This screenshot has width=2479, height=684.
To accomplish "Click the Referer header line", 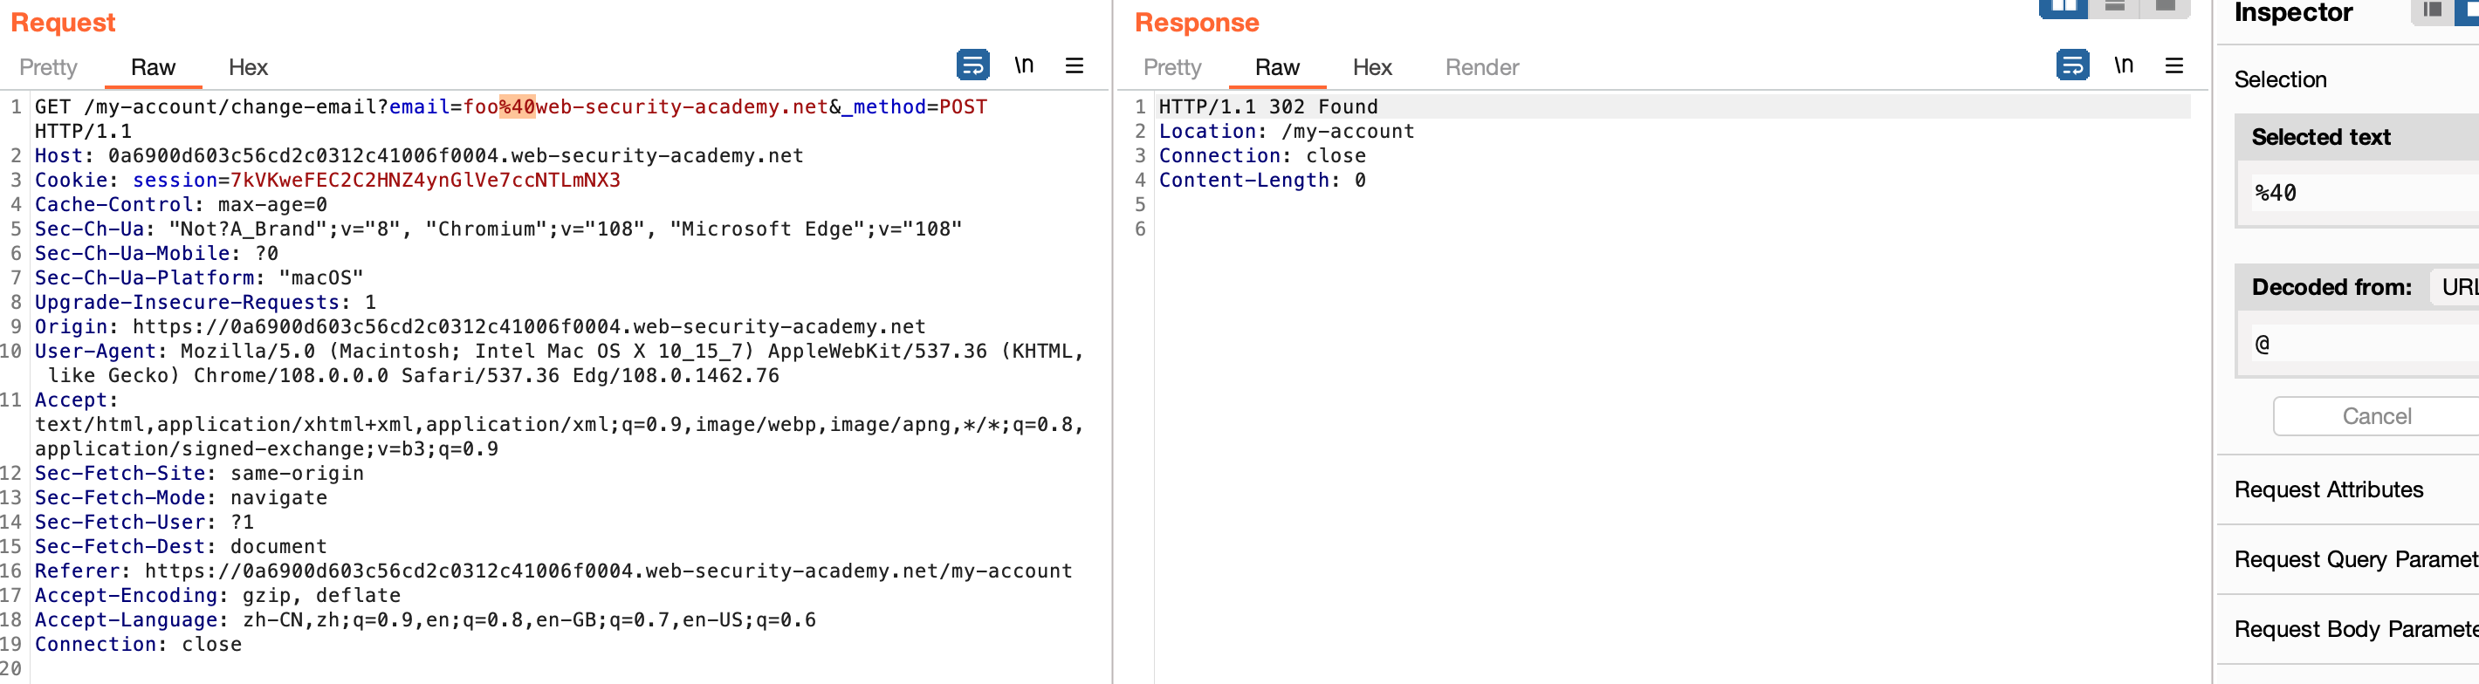I will coord(553,571).
